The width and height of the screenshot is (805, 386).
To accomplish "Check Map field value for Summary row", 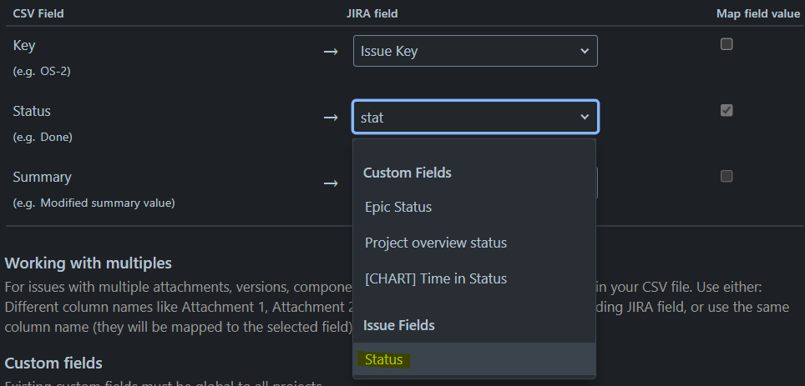I will pos(727,177).
